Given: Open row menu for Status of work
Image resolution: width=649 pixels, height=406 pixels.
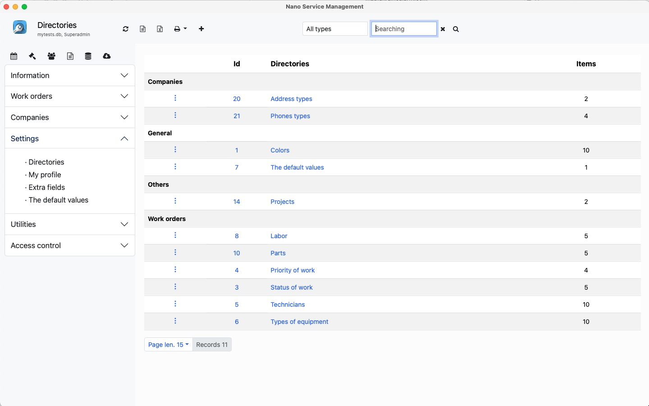Looking at the screenshot, I should tap(175, 287).
